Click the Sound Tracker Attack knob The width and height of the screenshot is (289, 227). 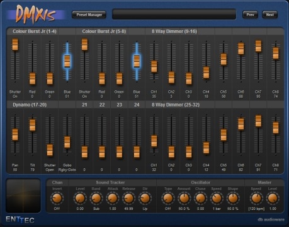tap(113, 199)
